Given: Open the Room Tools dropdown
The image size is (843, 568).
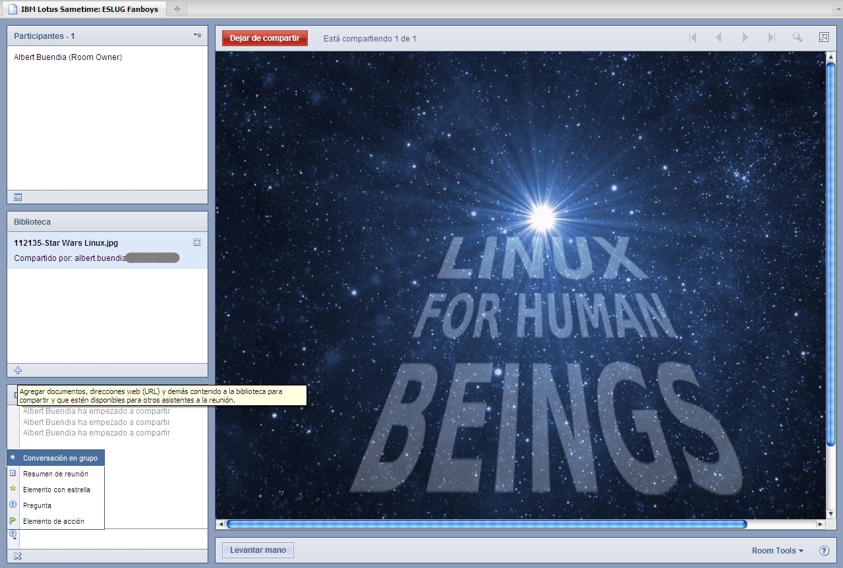Looking at the screenshot, I should point(778,551).
